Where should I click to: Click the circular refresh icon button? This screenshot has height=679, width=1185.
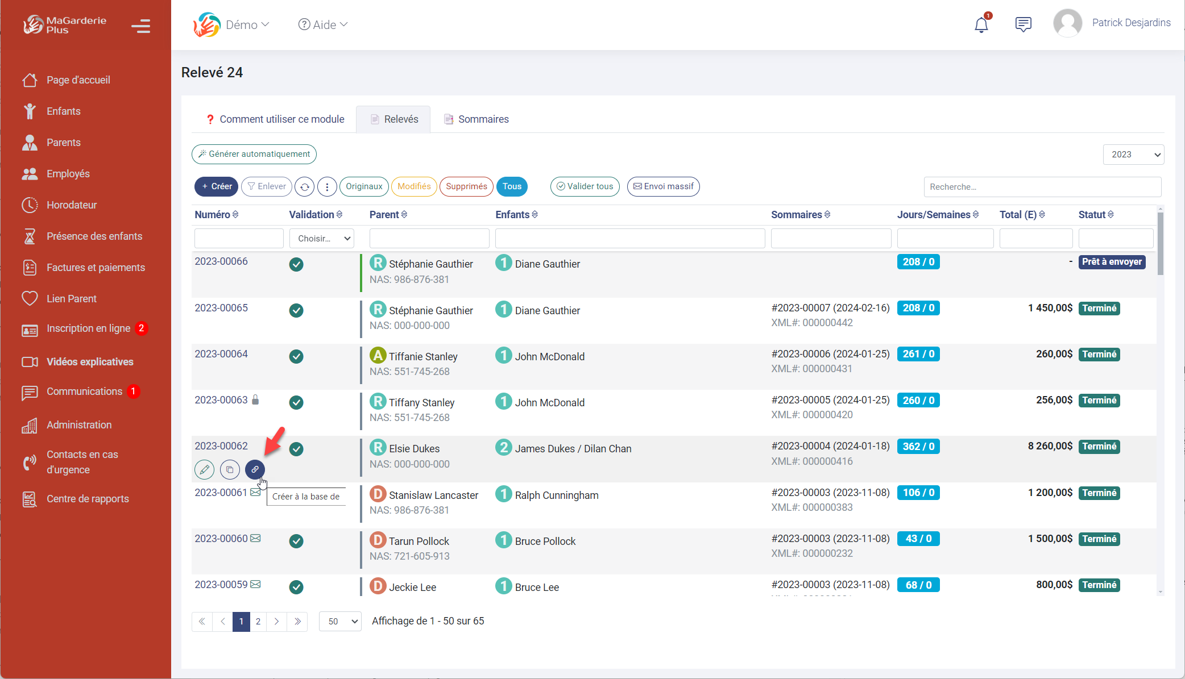(x=305, y=186)
